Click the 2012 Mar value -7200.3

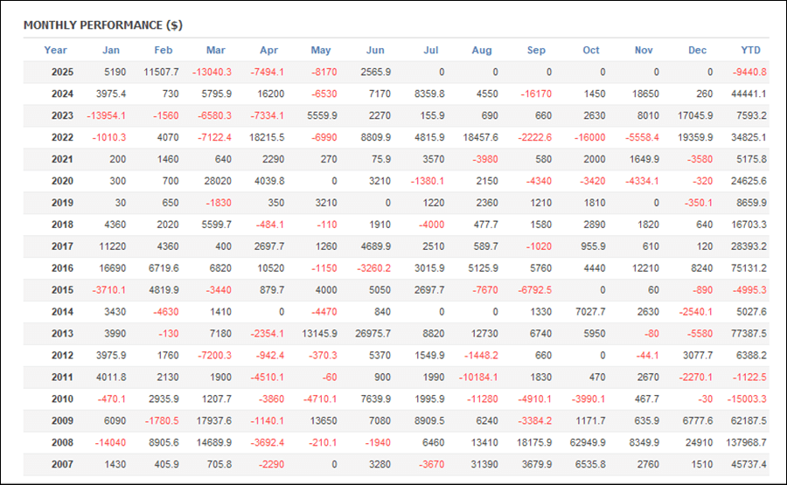pos(214,356)
